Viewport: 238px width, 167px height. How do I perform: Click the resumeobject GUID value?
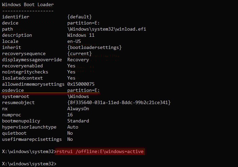pos(119,102)
